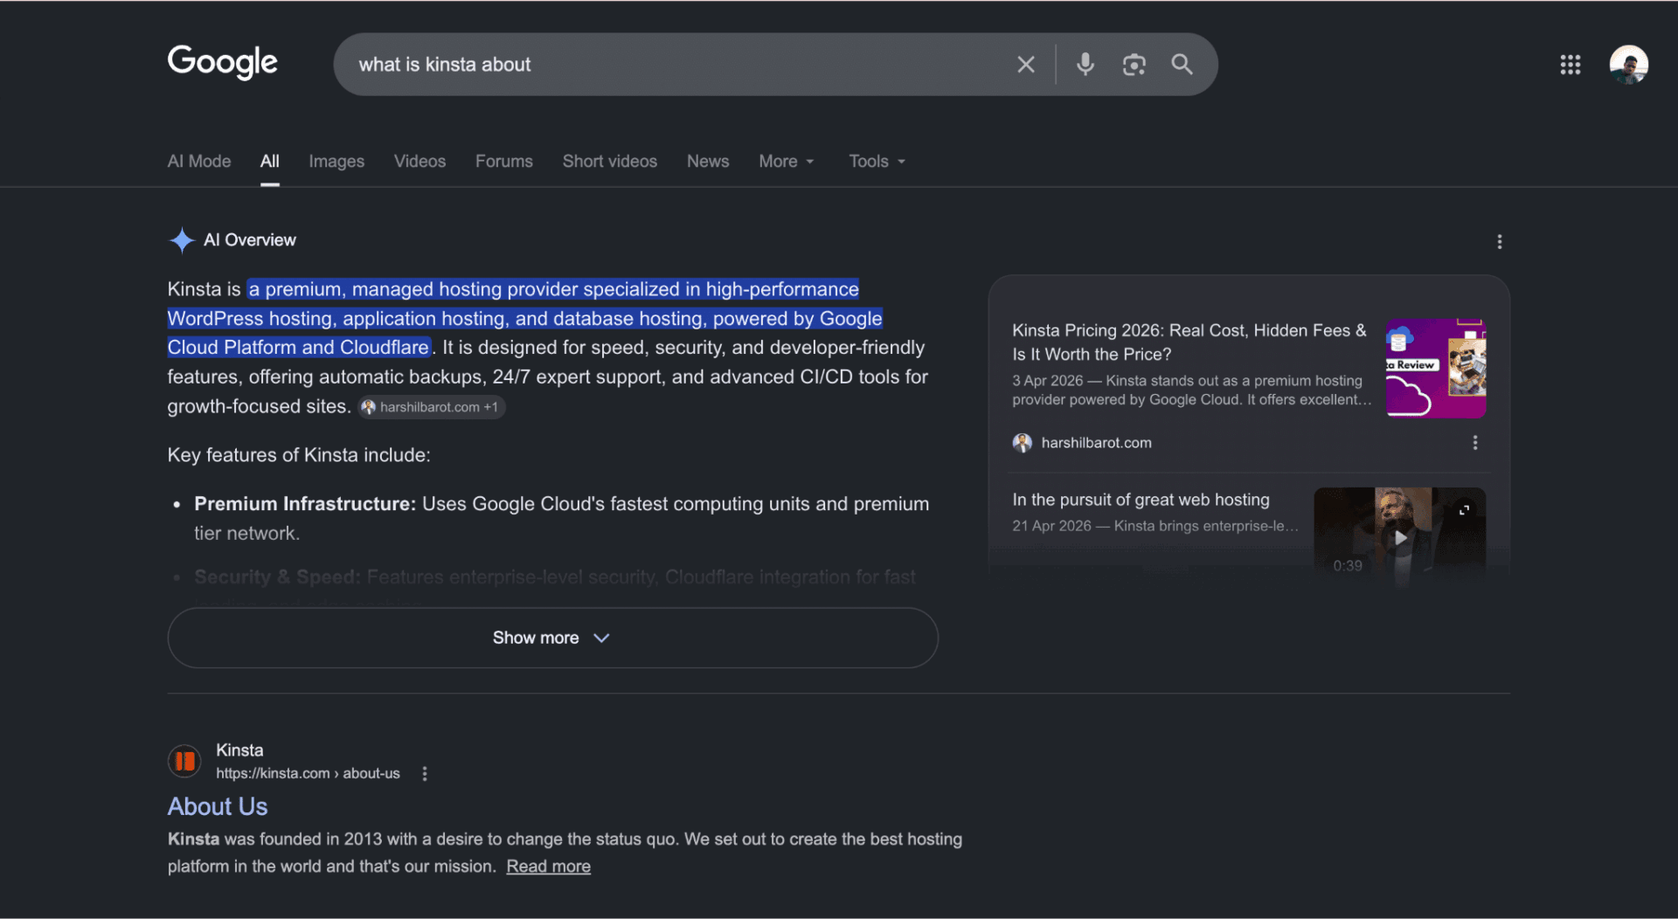Click the Kinsta site favicon

click(x=184, y=761)
